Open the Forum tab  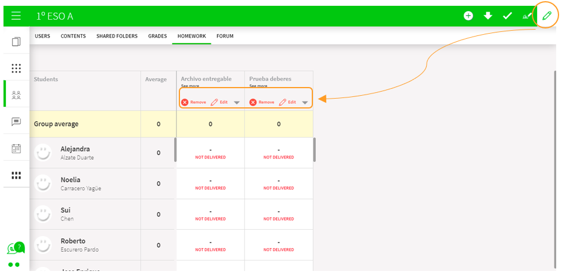225,36
